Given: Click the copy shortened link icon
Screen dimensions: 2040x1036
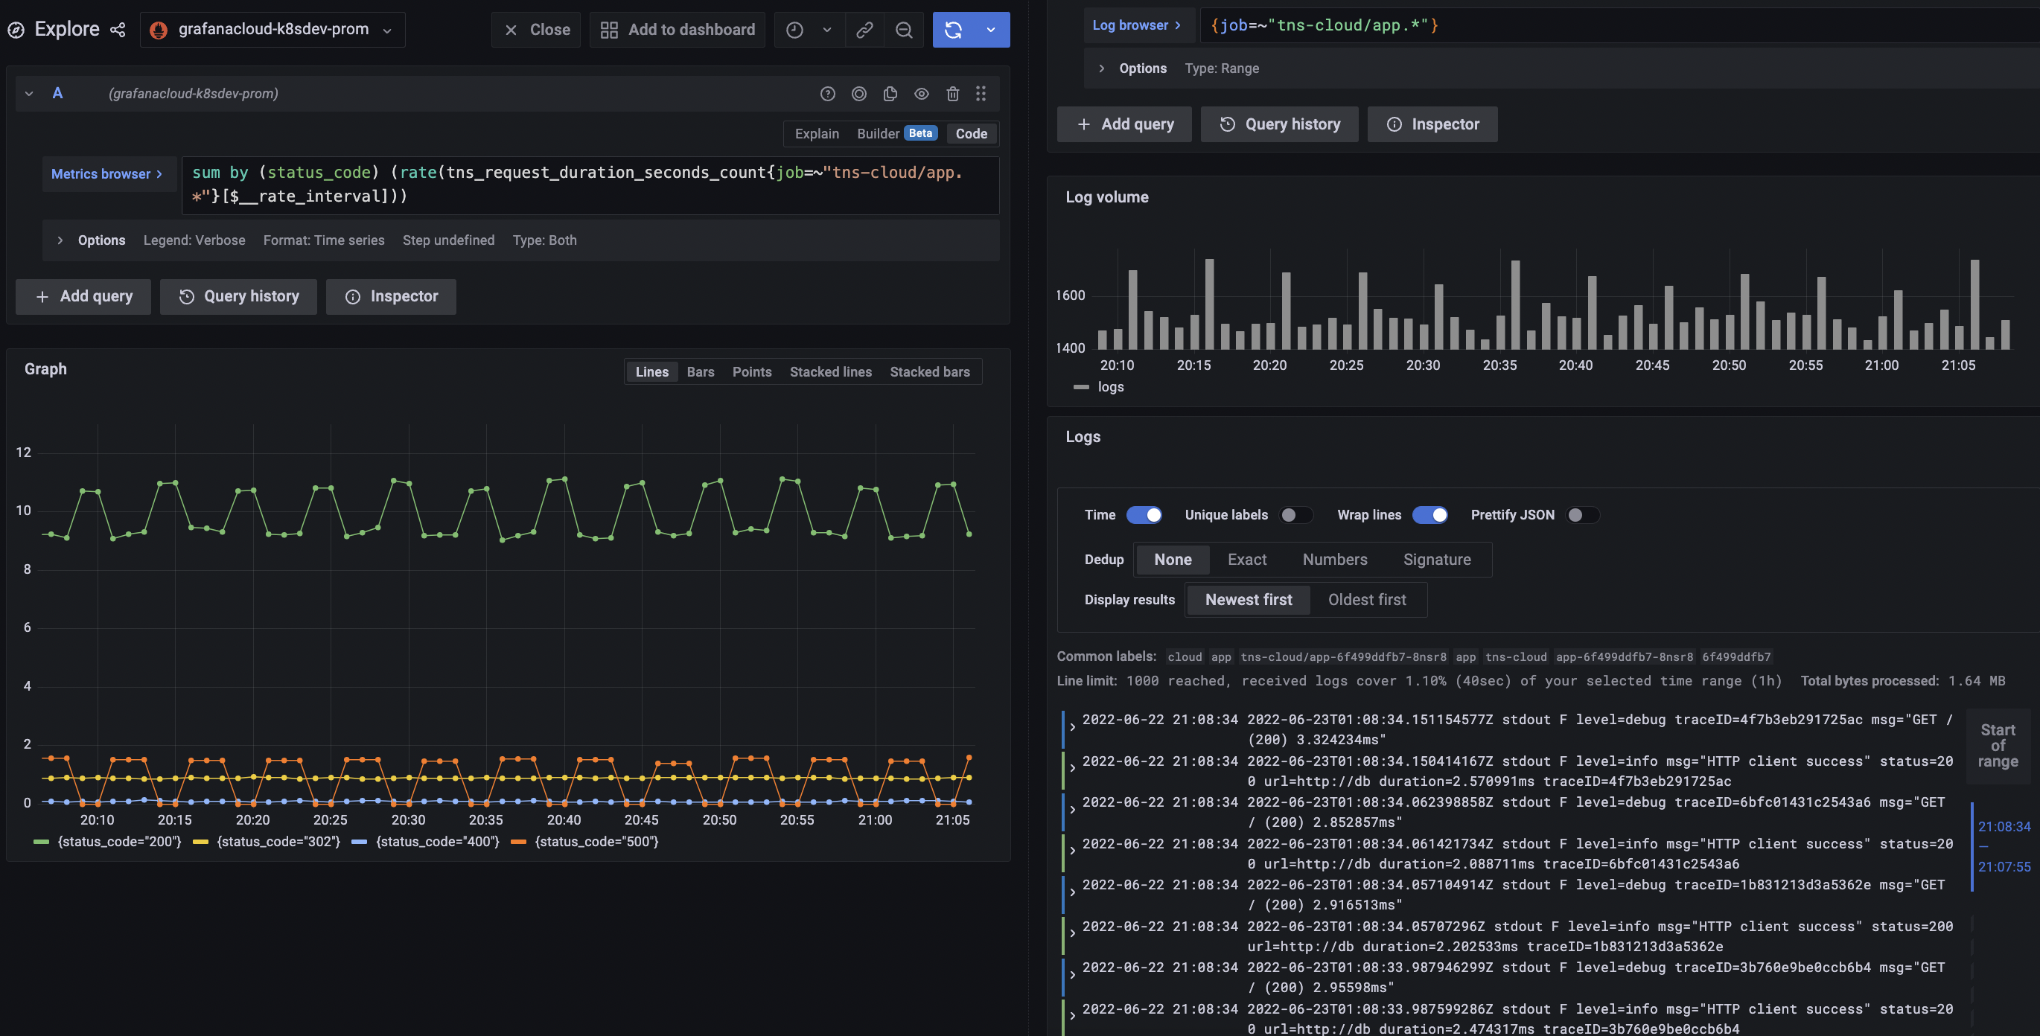Looking at the screenshot, I should 865,29.
